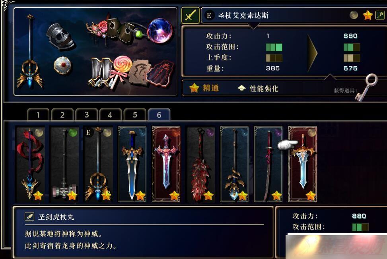Viewport: 387px width, 259px height.
Task: Choose the red katana weapon card
Action: (x=268, y=164)
